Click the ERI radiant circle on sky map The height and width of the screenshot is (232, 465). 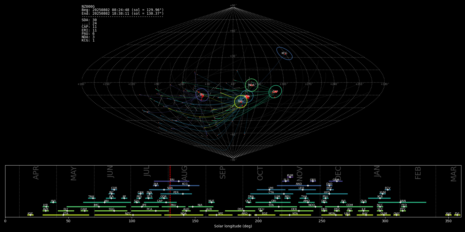(202, 95)
